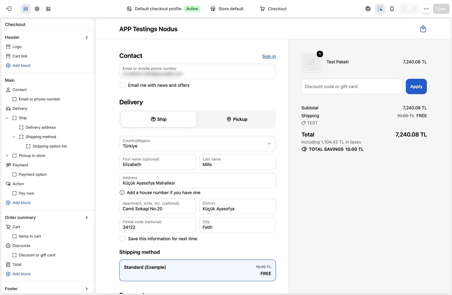
Task: Expand the Order summary section chevron
Action: (x=87, y=218)
